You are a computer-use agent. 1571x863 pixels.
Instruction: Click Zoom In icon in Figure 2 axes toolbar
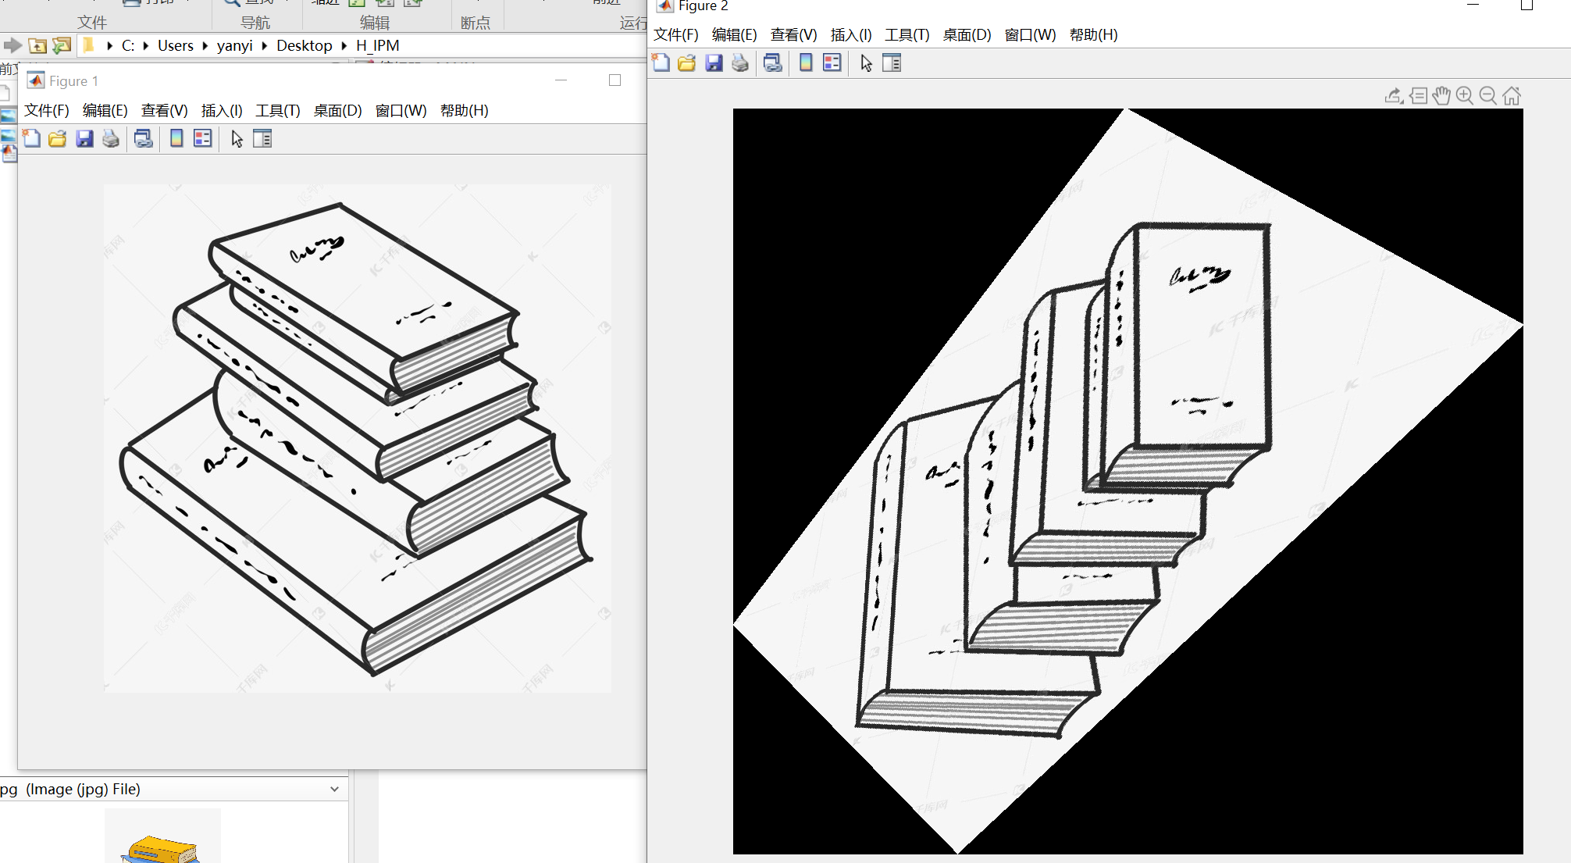click(x=1465, y=96)
